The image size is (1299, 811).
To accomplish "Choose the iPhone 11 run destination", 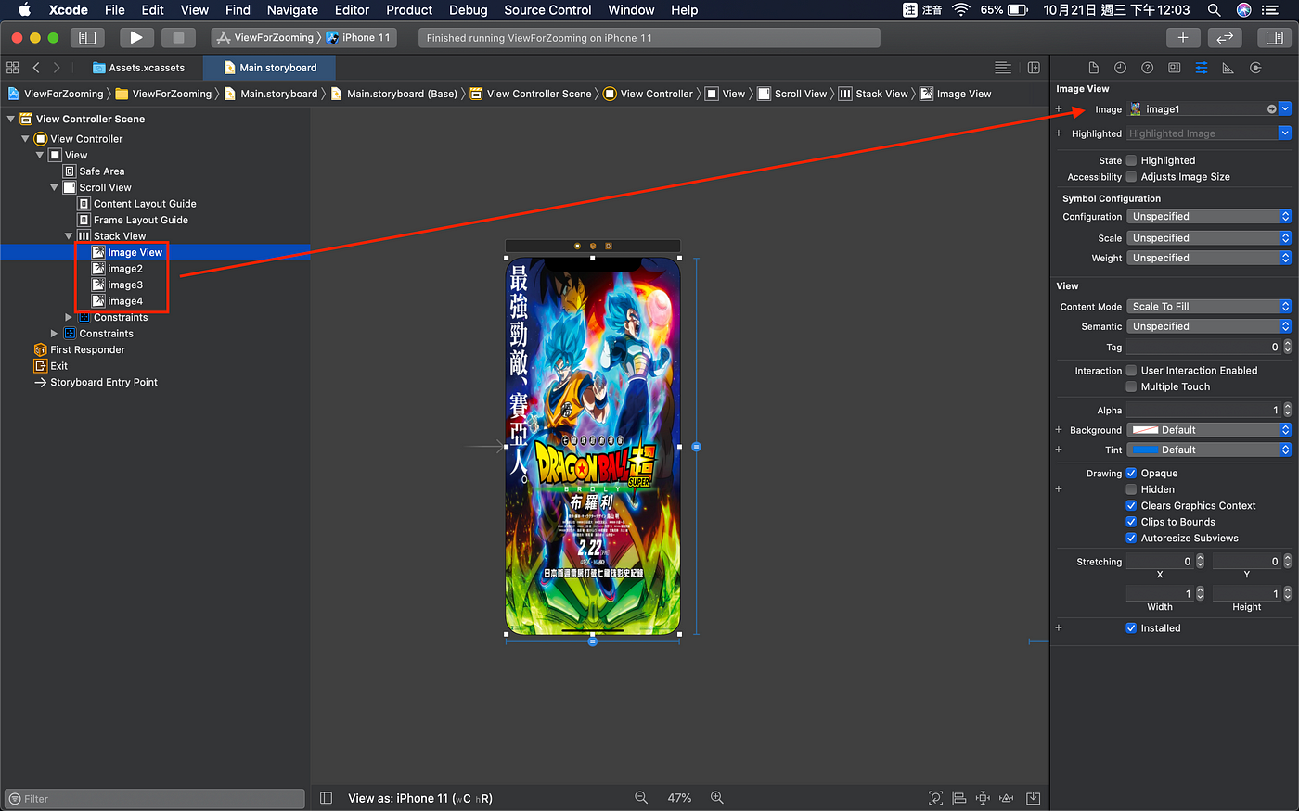I will point(358,37).
